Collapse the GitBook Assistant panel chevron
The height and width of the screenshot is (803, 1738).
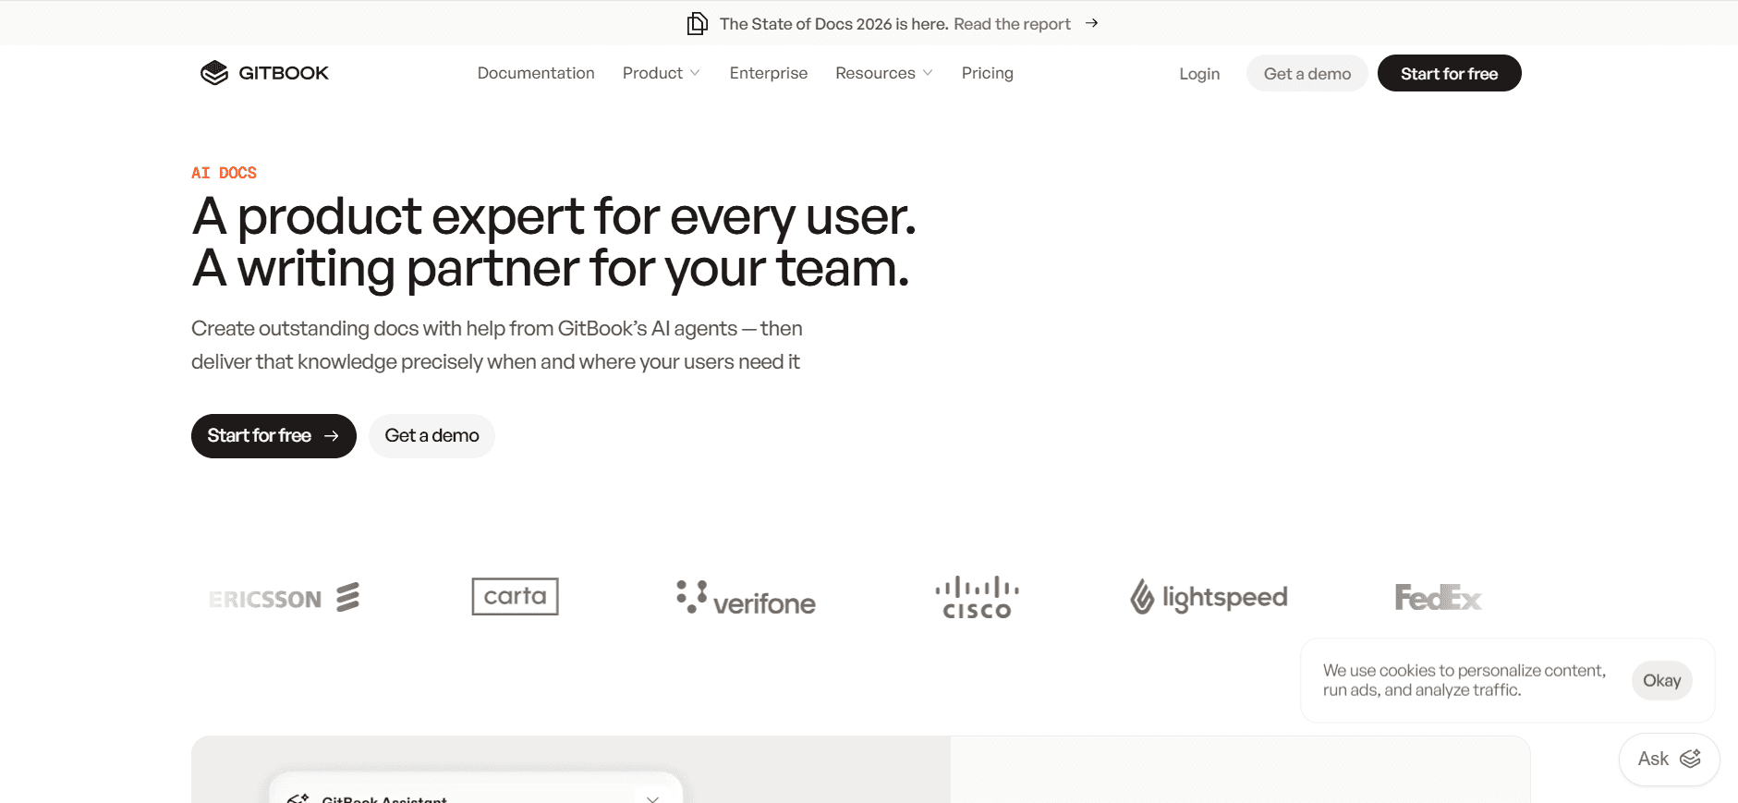(652, 798)
